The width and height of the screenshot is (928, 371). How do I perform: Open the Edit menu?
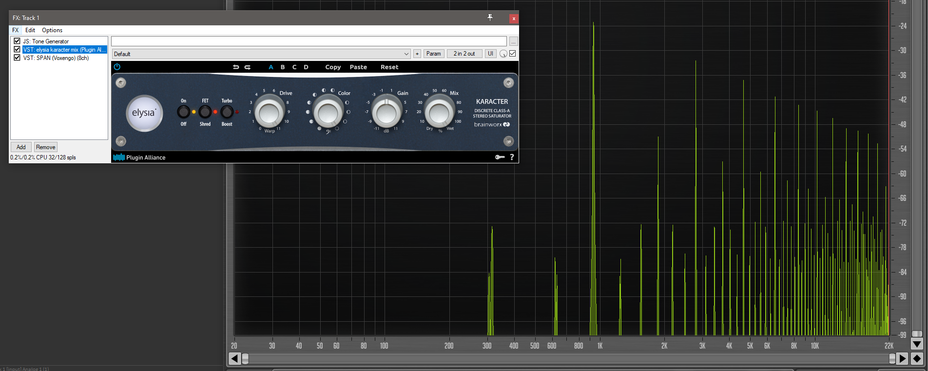30,30
